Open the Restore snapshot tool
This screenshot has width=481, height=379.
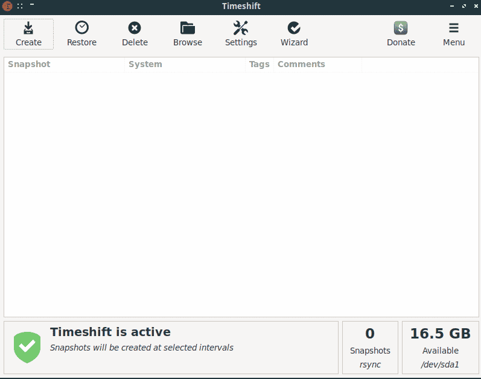point(81,34)
